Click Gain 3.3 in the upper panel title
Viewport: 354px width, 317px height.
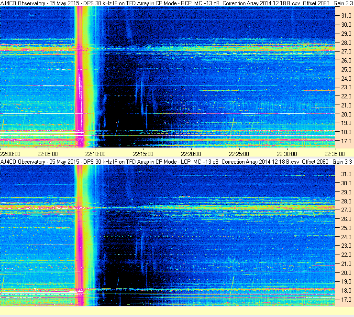pyautogui.click(x=343, y=3)
